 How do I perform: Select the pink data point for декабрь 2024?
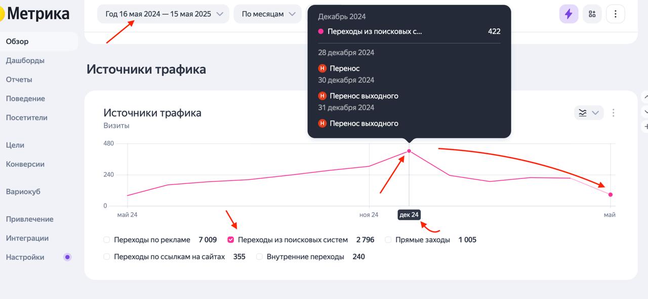[x=409, y=150]
